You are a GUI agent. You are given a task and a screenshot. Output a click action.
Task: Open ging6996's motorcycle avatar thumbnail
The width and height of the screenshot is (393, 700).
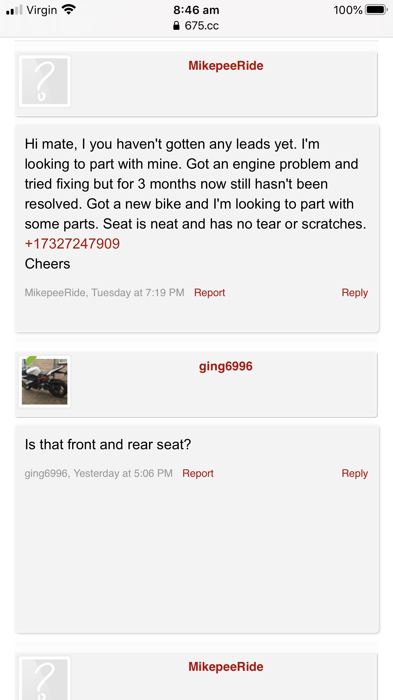click(45, 382)
